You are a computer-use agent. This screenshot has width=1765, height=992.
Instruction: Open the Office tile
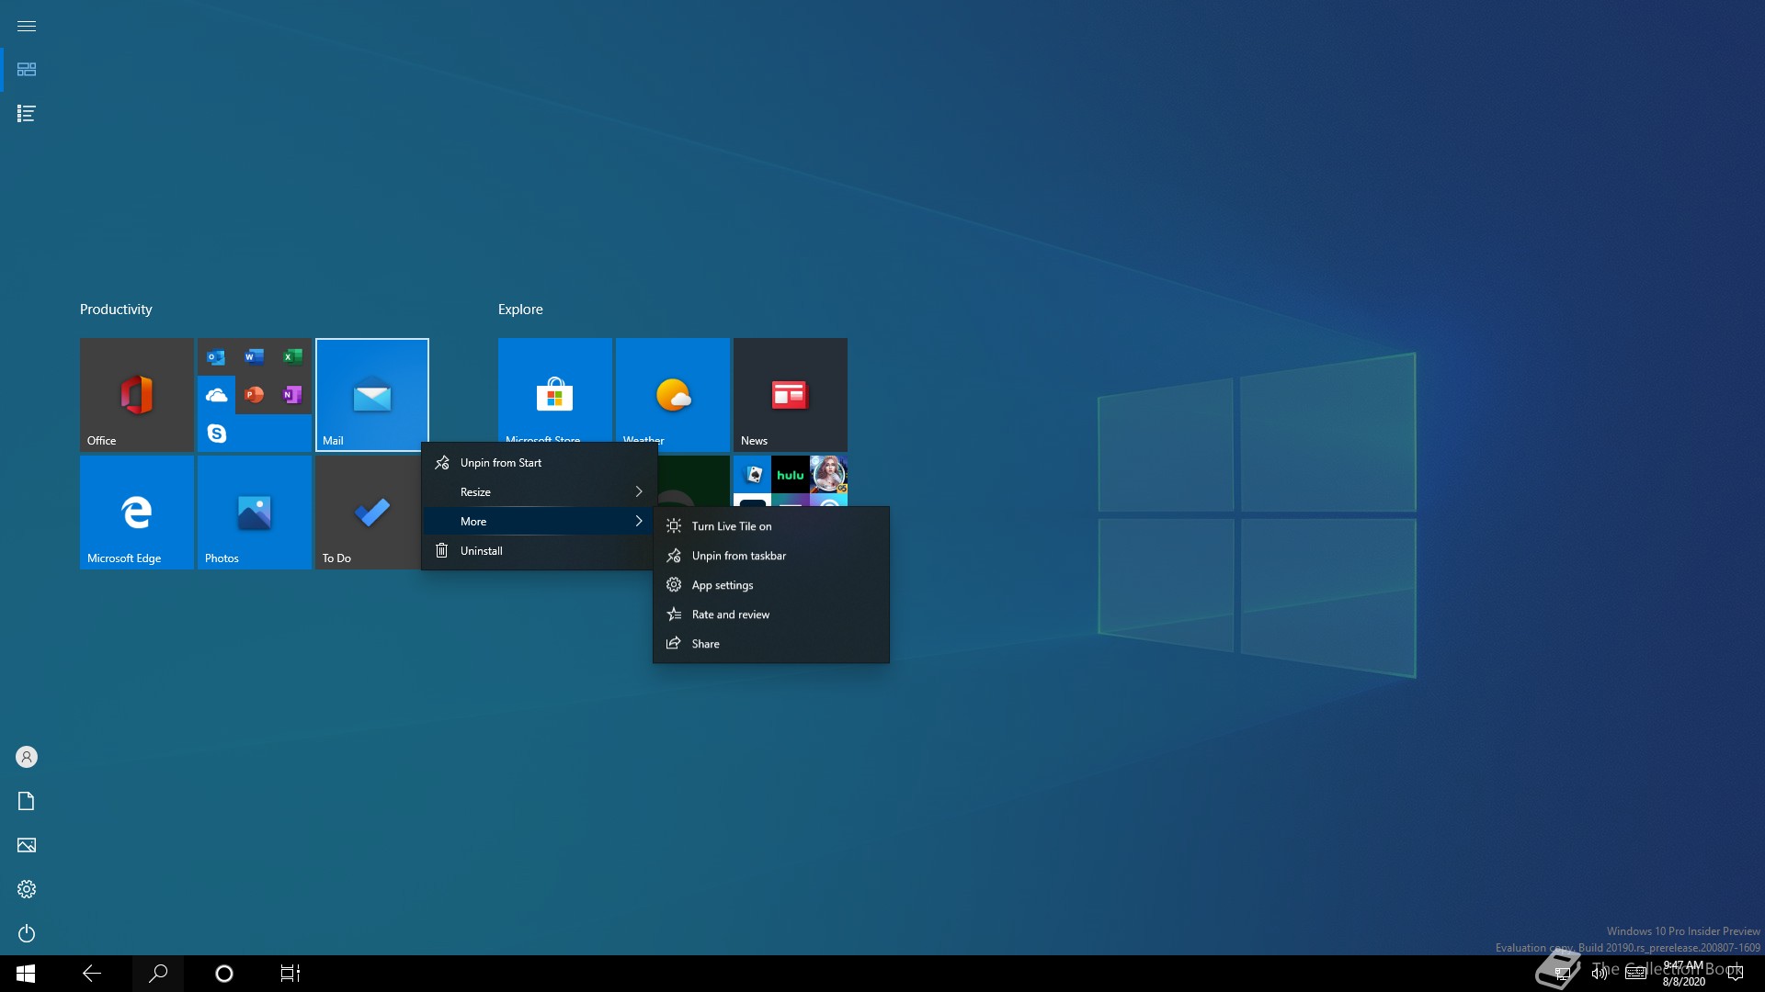137,395
